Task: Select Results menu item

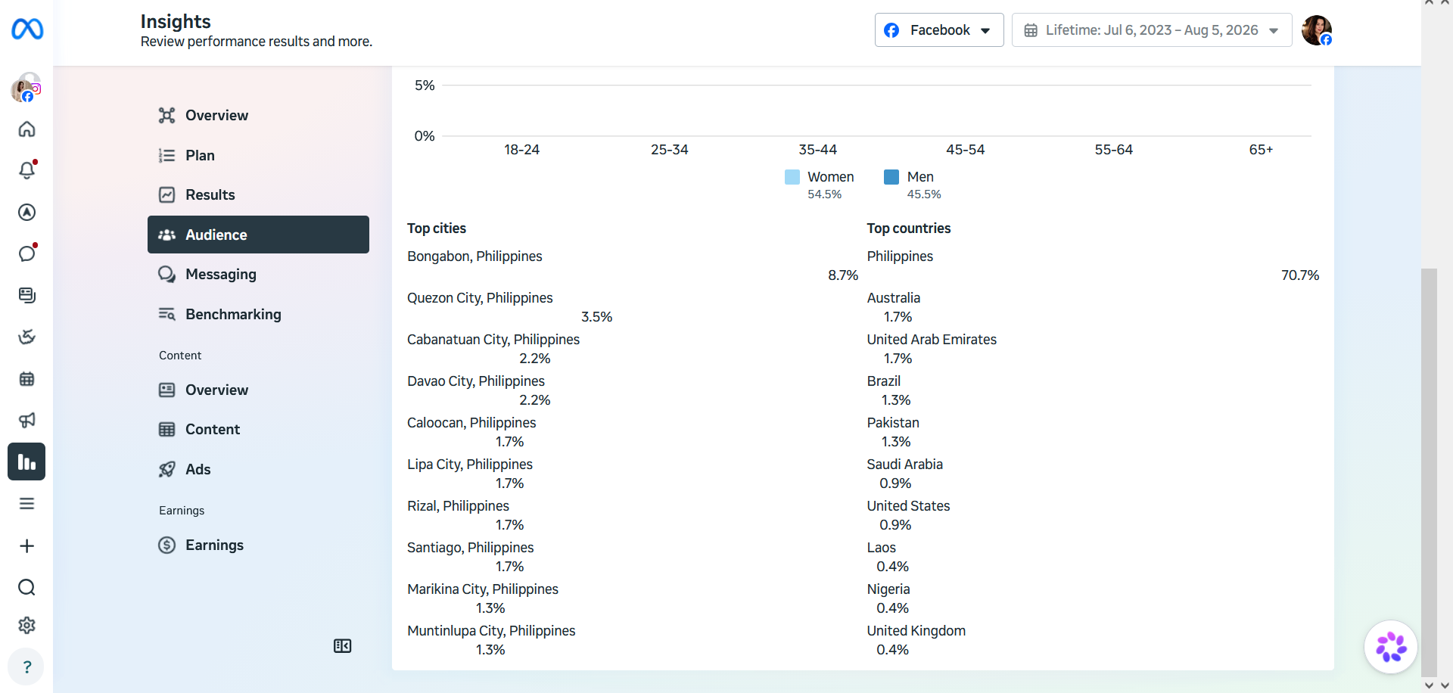Action: [x=258, y=195]
